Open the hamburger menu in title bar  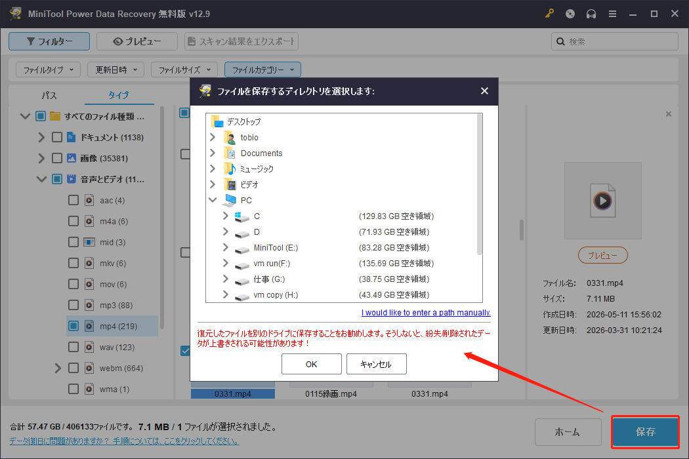612,14
